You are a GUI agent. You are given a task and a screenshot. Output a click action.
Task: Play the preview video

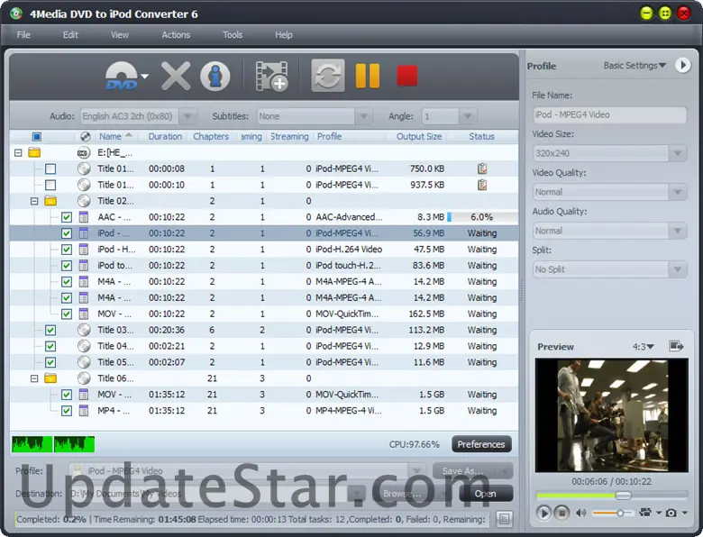coord(543,513)
